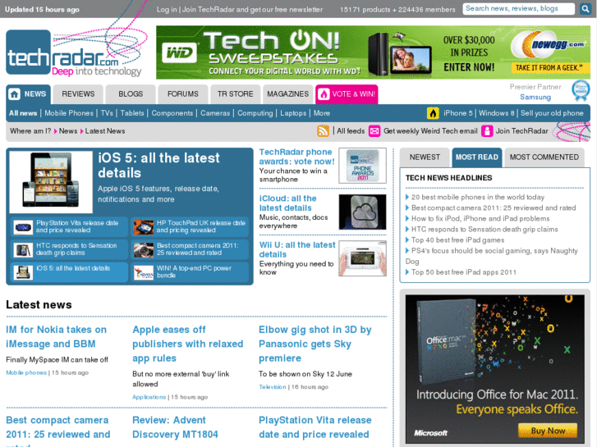This screenshot has width=597, height=447.
Task: Select TVs in the sub-navigation
Action: point(107,113)
